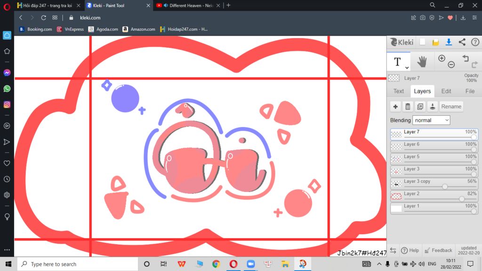The width and height of the screenshot is (482, 271).
Task: Open the share icon in Kleki
Action: click(x=462, y=42)
